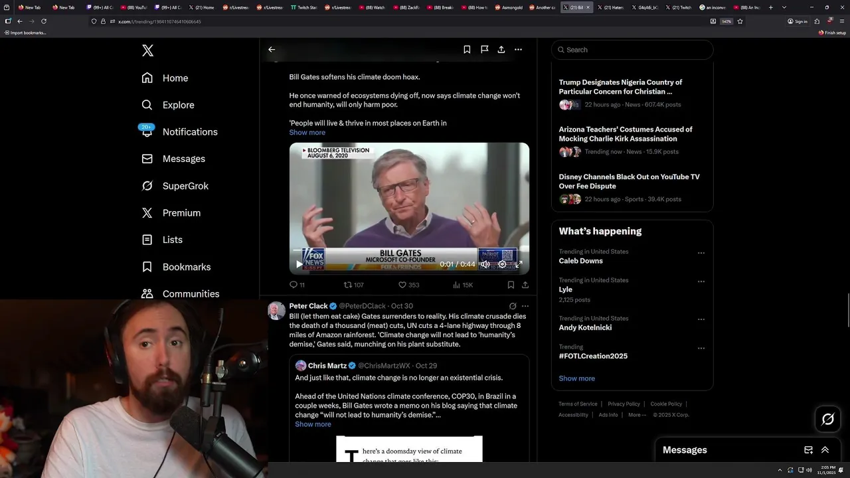Open Terms of Service link

578,404
